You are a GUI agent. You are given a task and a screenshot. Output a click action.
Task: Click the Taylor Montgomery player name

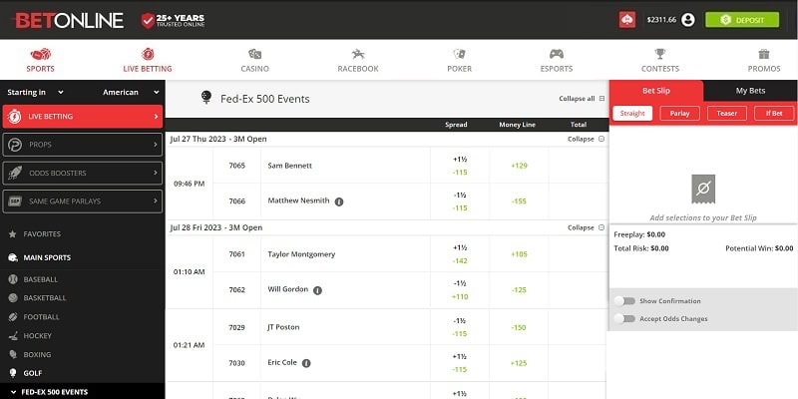(x=301, y=254)
